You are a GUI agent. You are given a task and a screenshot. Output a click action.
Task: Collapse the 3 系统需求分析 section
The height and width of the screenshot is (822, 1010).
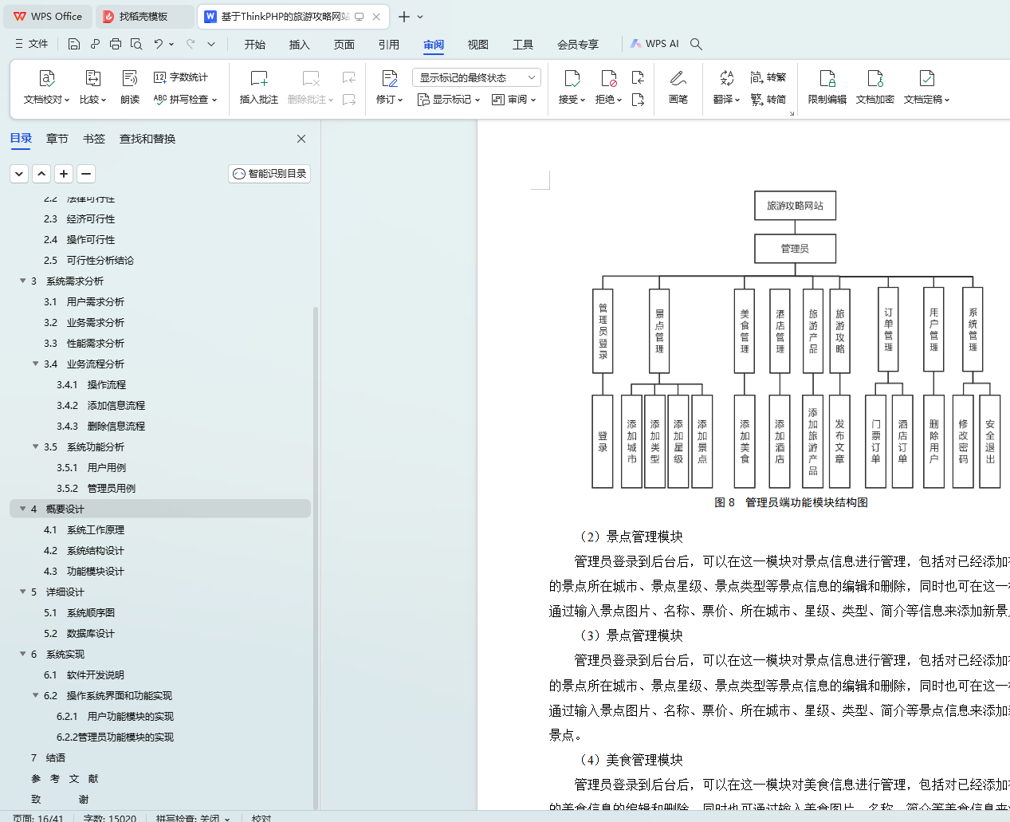[x=22, y=281]
